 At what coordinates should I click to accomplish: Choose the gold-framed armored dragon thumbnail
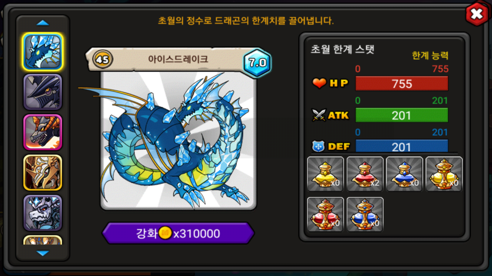(43, 172)
